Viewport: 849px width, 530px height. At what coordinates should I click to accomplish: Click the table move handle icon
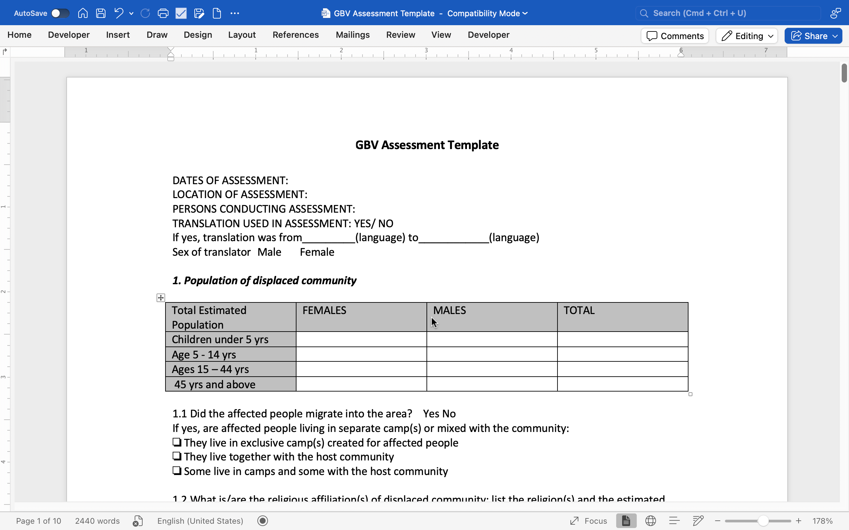pos(161,297)
